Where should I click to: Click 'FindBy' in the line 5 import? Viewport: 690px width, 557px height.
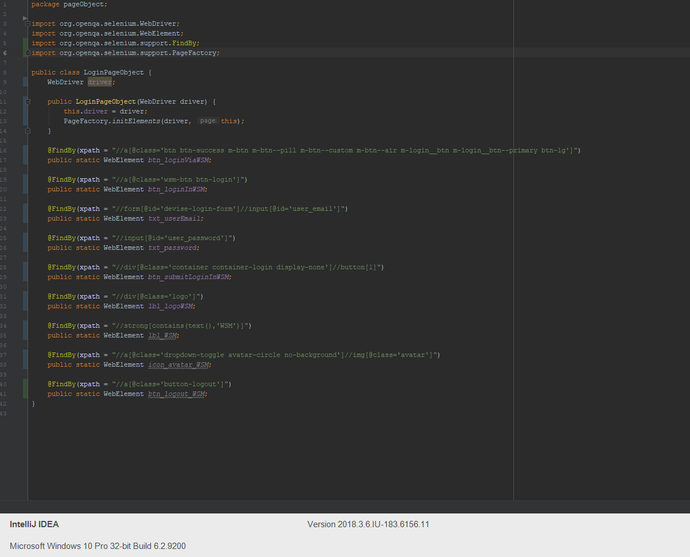click(x=184, y=43)
